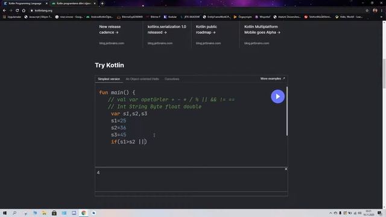Open Microsoft Store from the taskbar
Screen dimensions: 386x217
[x=54, y=213]
